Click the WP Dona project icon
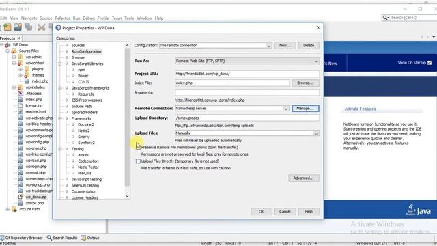The width and height of the screenshot is (437, 246). tap(8, 44)
